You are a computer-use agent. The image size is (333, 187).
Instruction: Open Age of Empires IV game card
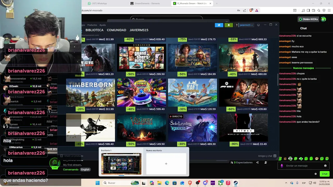193,57
